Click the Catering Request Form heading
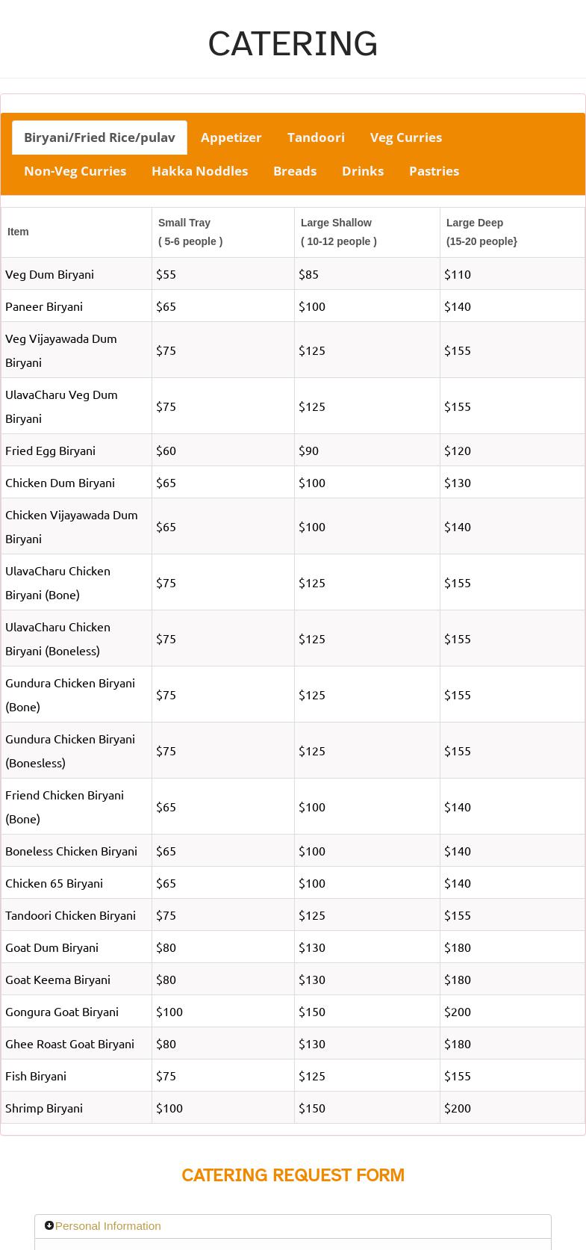 pos(293,1175)
